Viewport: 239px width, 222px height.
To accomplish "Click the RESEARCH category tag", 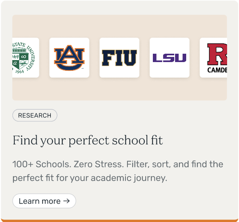I will click(35, 115).
